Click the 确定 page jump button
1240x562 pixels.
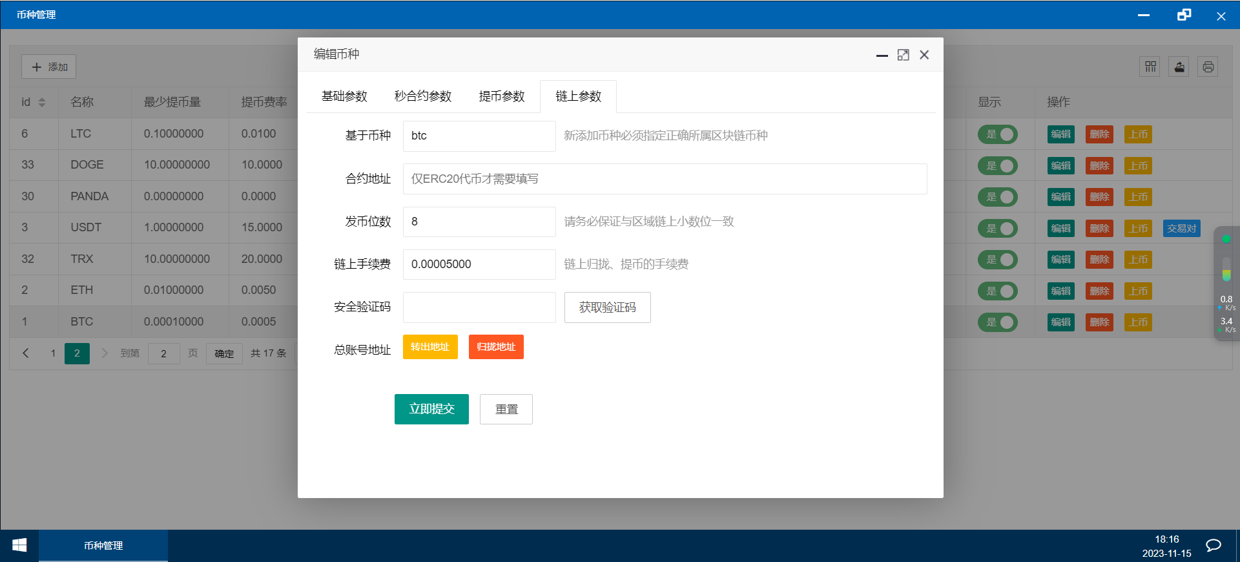[224, 353]
